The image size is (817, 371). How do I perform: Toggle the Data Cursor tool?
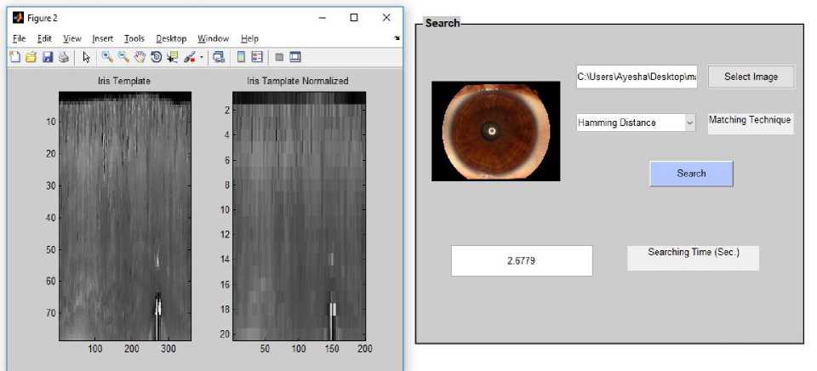[x=173, y=58]
